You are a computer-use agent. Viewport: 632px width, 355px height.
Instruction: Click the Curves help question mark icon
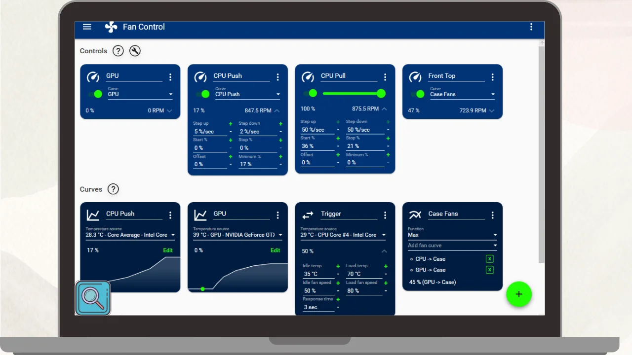coord(113,189)
